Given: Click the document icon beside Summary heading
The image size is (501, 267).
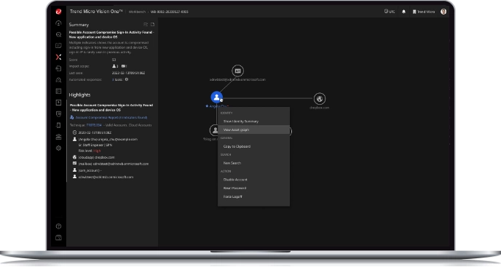Looking at the screenshot, I should pos(152,25).
